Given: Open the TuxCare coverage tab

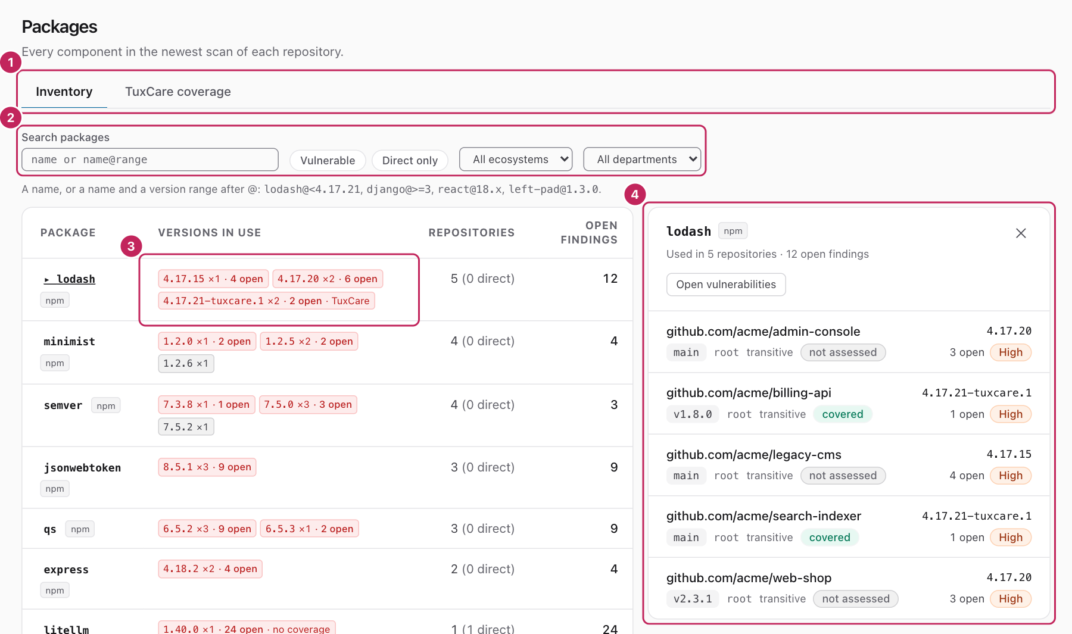Looking at the screenshot, I should (178, 92).
